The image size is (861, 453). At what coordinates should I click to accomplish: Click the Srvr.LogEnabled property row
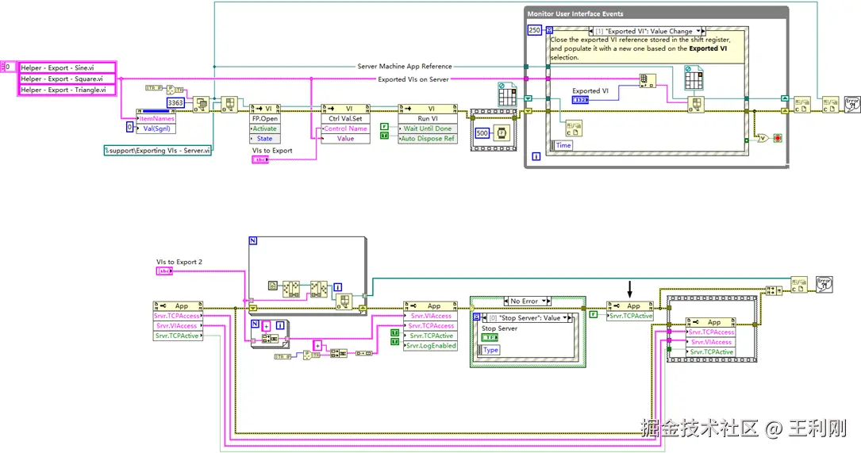coord(430,346)
